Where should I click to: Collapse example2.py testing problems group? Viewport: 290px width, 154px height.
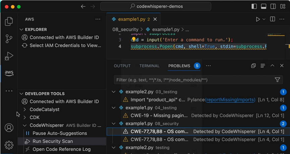tap(114, 148)
